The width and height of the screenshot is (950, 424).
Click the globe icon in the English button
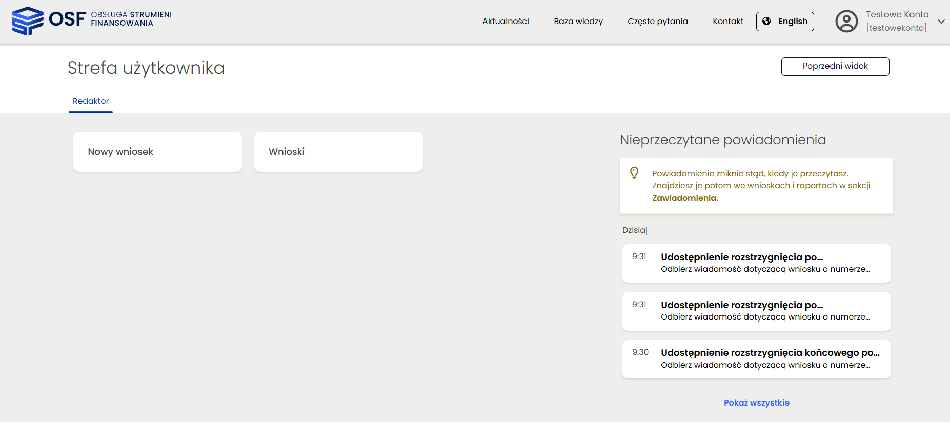click(x=766, y=22)
